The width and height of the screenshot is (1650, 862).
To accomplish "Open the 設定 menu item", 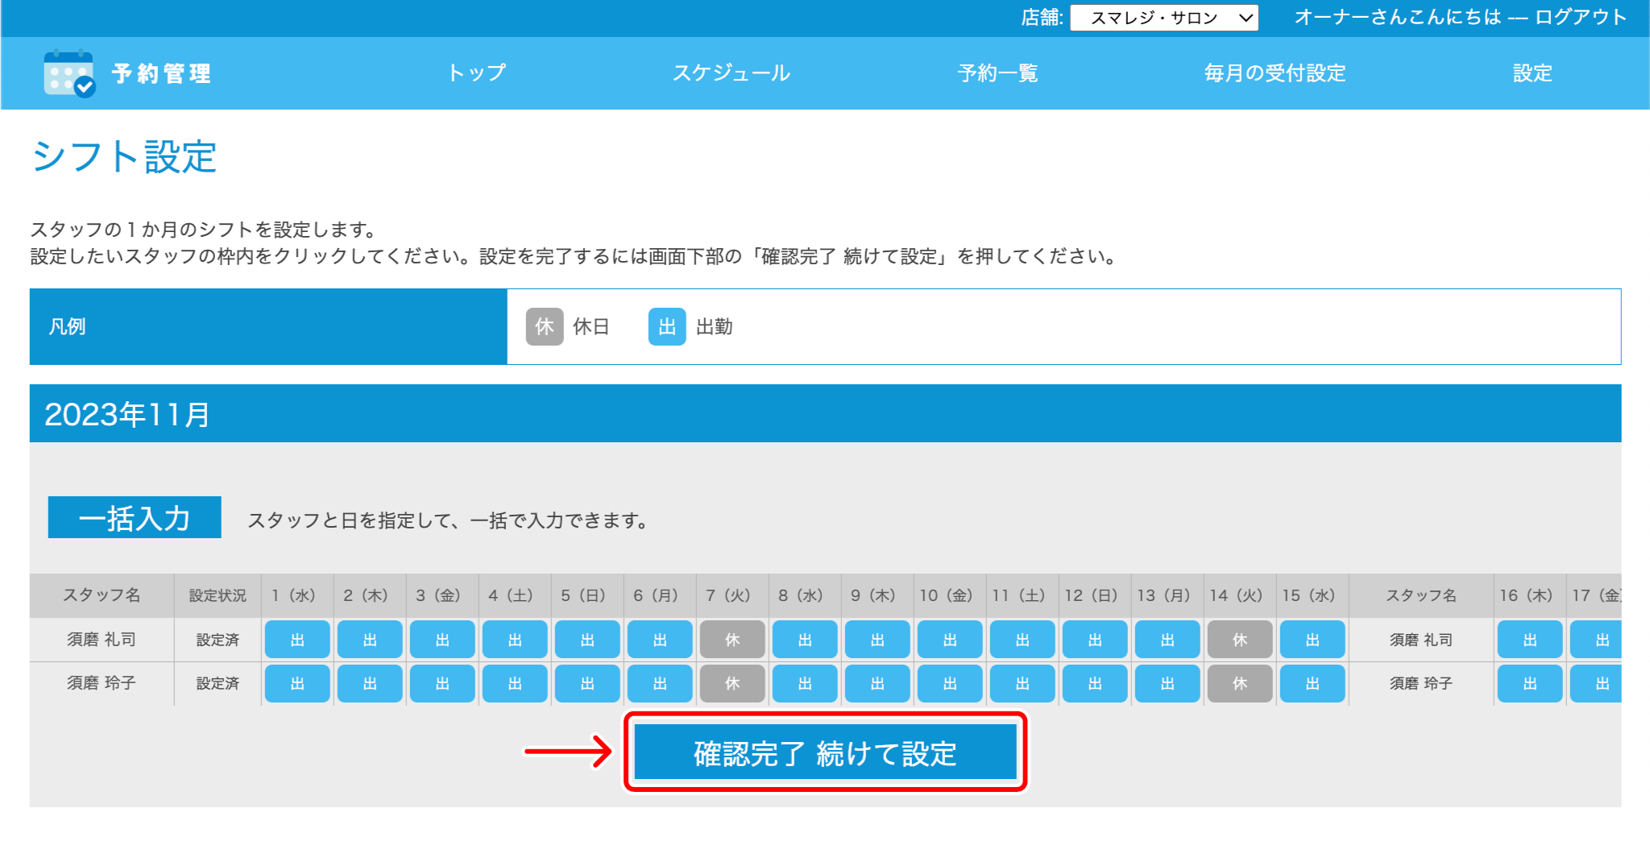I will (x=1532, y=73).
